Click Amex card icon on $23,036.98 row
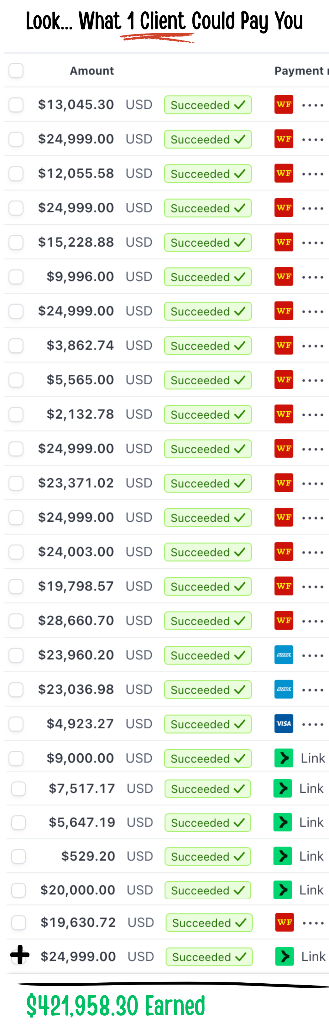Screen dimensions: 329x1026 (x=284, y=689)
